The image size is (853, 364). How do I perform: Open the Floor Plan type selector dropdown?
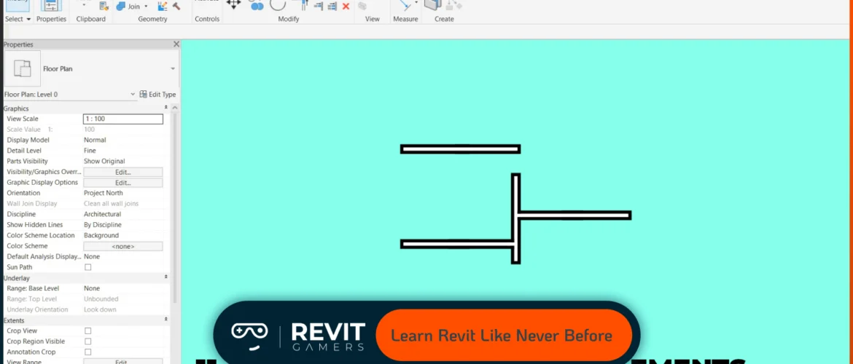pos(173,69)
